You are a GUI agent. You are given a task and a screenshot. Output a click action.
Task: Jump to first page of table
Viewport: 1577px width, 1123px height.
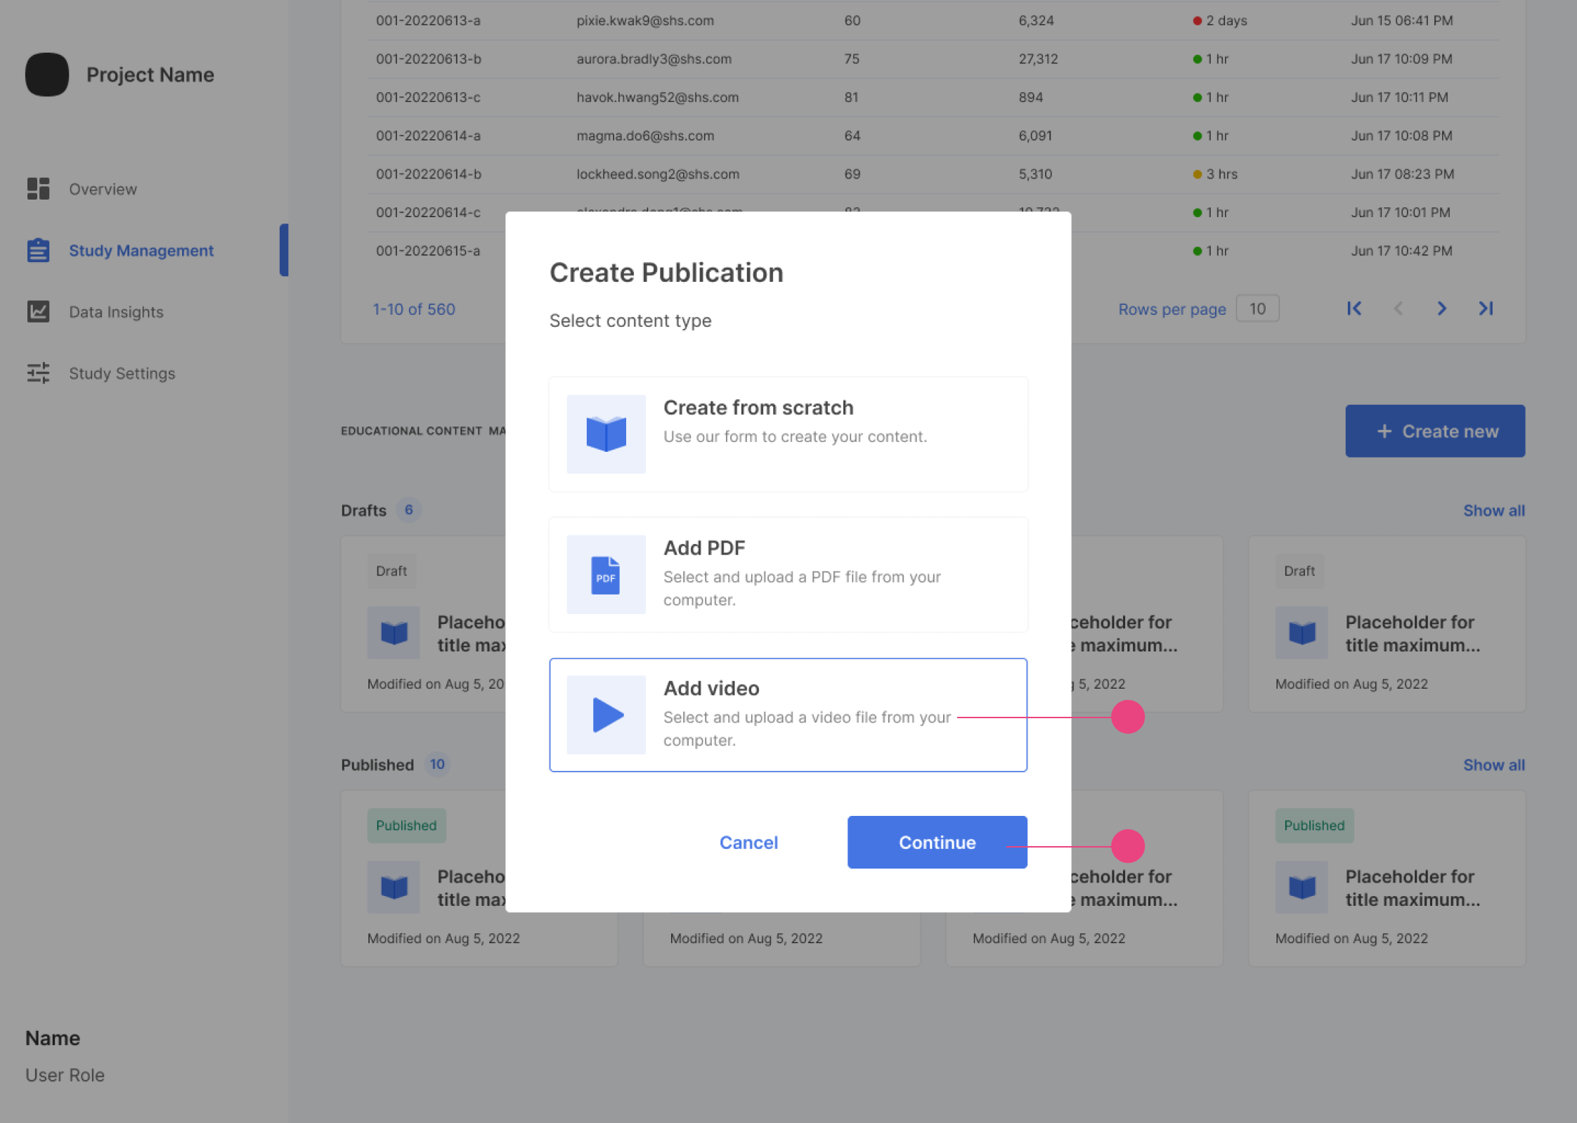1354,309
